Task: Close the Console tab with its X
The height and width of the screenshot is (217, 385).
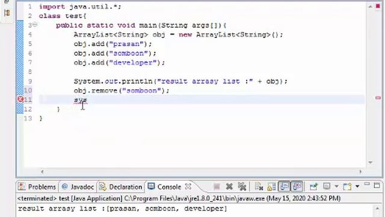Action: click(x=188, y=186)
